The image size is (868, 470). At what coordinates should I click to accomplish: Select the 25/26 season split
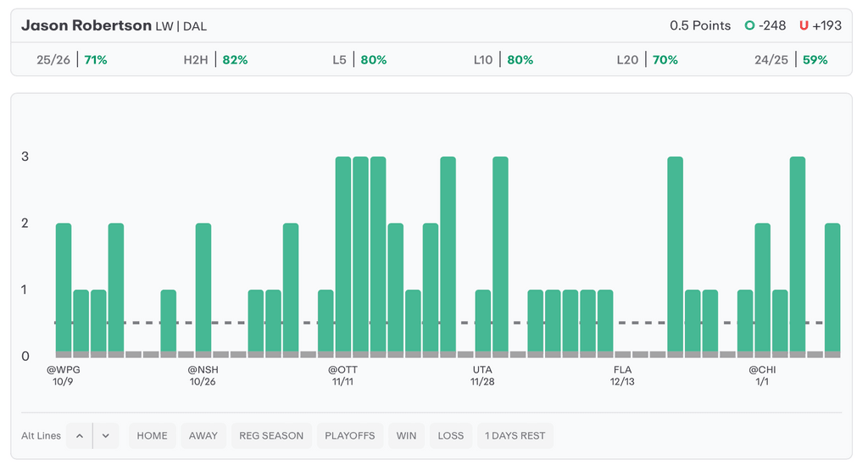point(71,60)
